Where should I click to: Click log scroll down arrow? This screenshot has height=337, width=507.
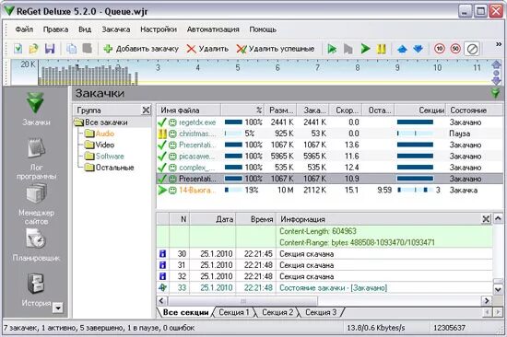tap(499, 289)
